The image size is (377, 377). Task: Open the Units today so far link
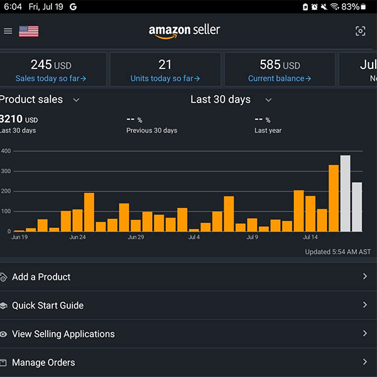(x=165, y=79)
